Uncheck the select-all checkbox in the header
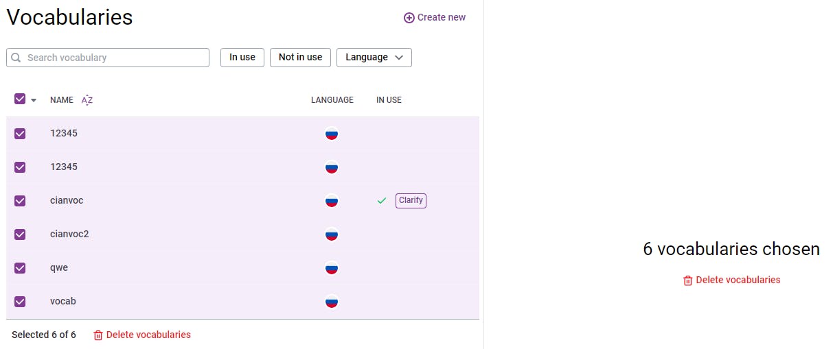This screenshot has width=833, height=349. [x=20, y=99]
